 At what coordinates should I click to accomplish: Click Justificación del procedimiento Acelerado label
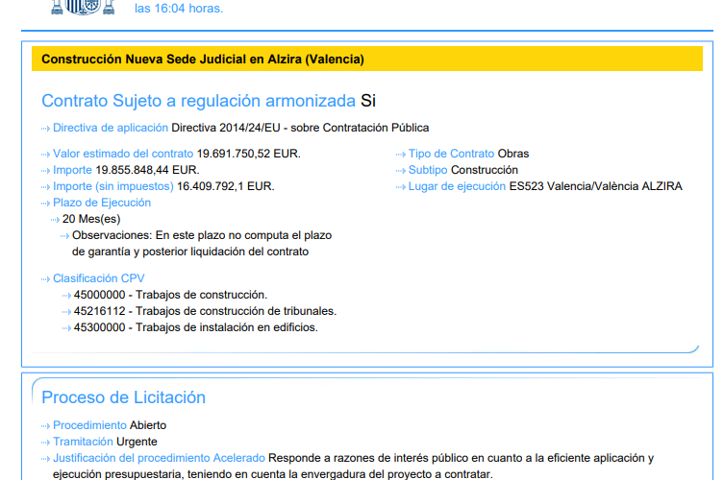tap(159, 458)
